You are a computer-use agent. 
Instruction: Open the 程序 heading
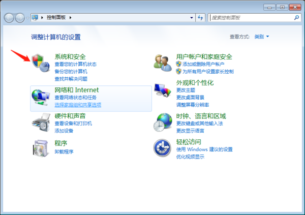[61, 143]
